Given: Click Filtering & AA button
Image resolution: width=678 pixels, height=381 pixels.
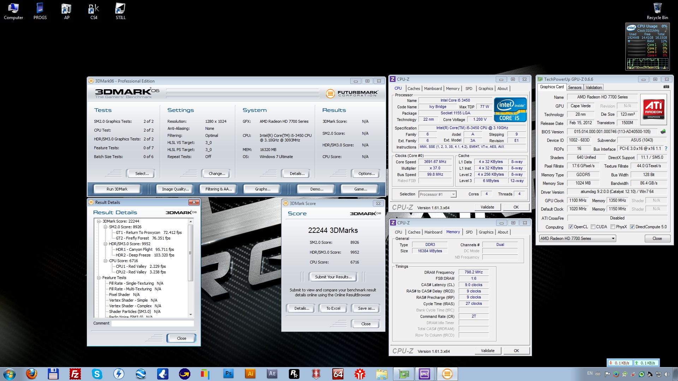Looking at the screenshot, I should [219, 189].
